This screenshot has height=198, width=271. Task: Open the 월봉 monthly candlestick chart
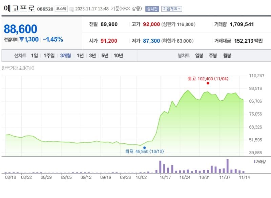coord(227,56)
